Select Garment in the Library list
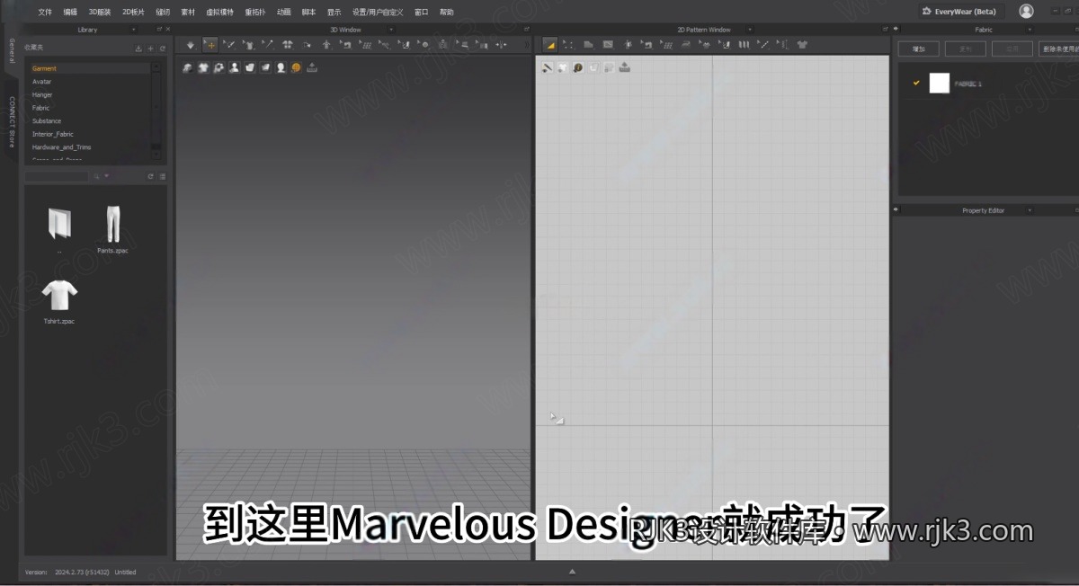This screenshot has width=1079, height=586. (x=88, y=68)
